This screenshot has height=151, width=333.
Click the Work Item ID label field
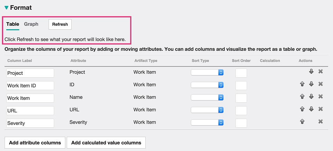(x=30, y=86)
